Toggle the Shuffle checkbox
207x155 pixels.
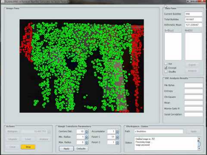click(166, 71)
